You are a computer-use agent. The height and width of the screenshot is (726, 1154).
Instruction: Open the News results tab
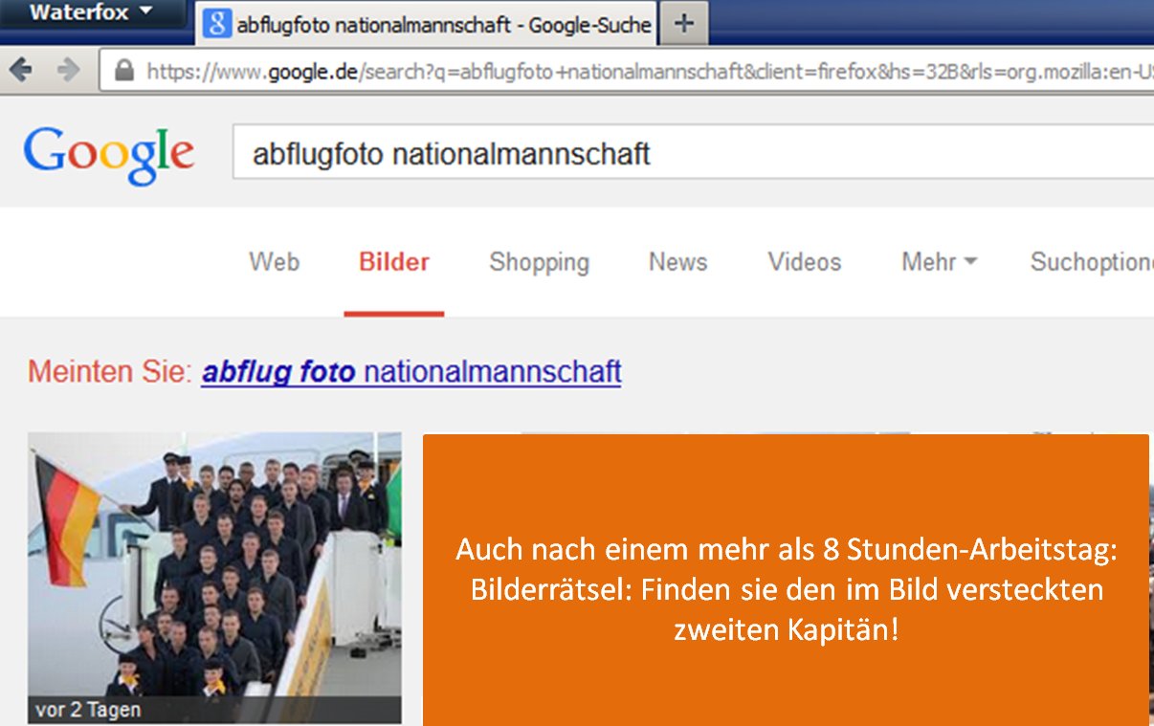[677, 262]
